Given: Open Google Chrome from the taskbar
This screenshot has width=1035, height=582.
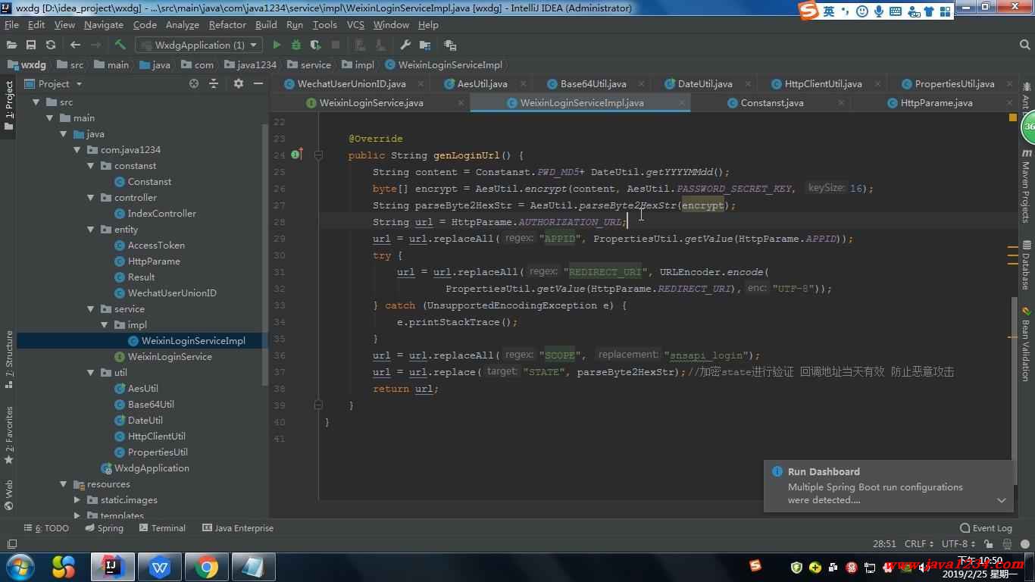Looking at the screenshot, I should (206, 567).
